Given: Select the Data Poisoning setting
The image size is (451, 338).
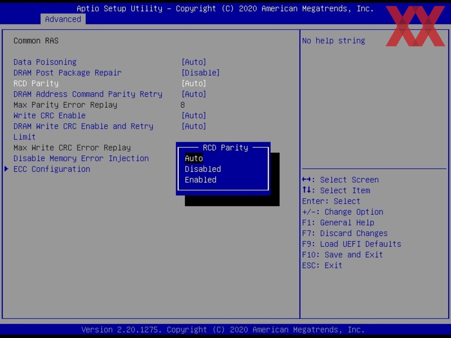Looking at the screenshot, I should (x=45, y=62).
